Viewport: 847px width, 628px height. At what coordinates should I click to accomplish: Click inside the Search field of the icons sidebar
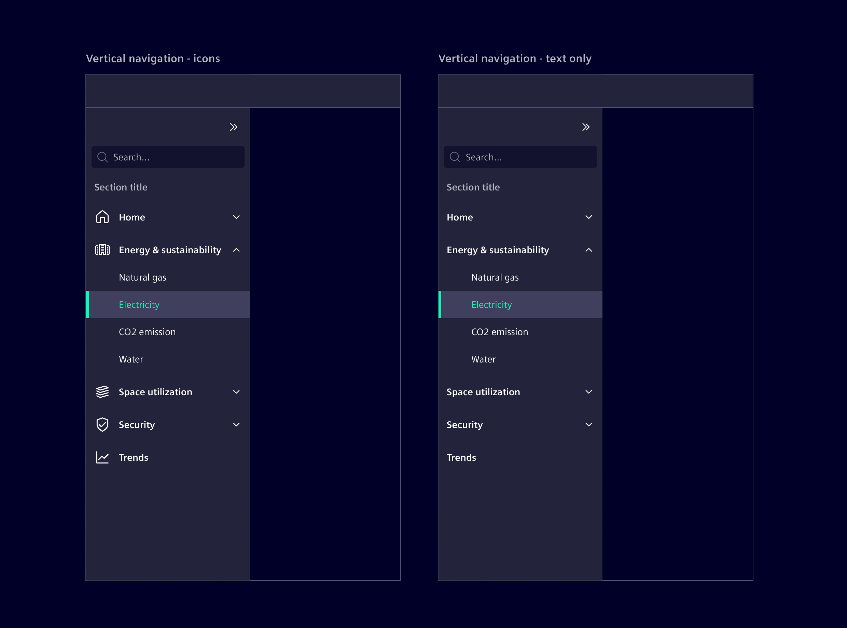168,157
